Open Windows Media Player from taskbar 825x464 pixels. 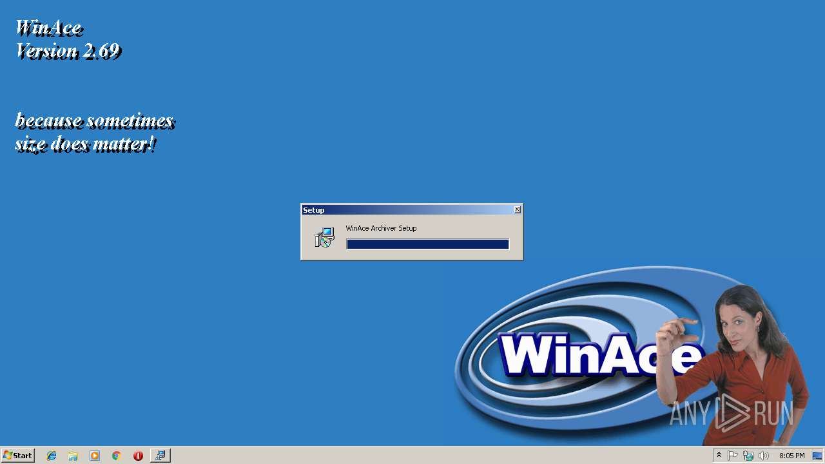coord(95,456)
